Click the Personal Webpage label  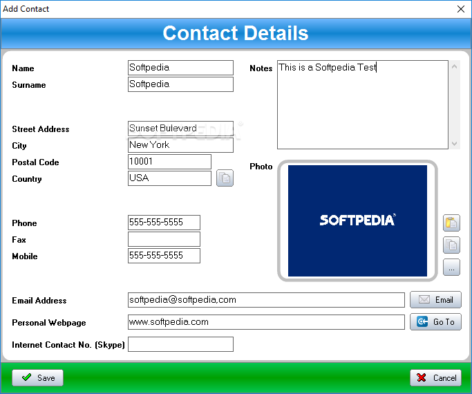pyautogui.click(x=49, y=323)
